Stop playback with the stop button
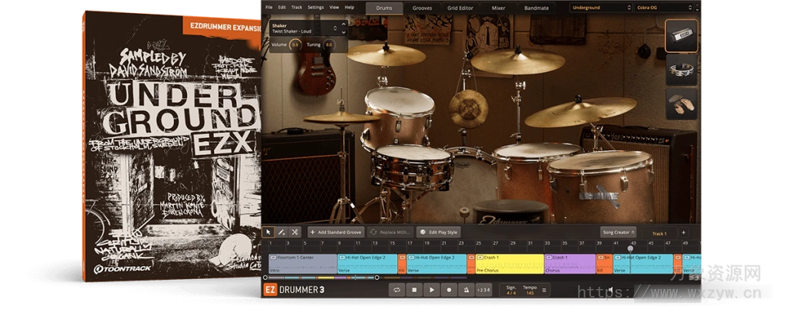The width and height of the screenshot is (785, 319). point(415,289)
